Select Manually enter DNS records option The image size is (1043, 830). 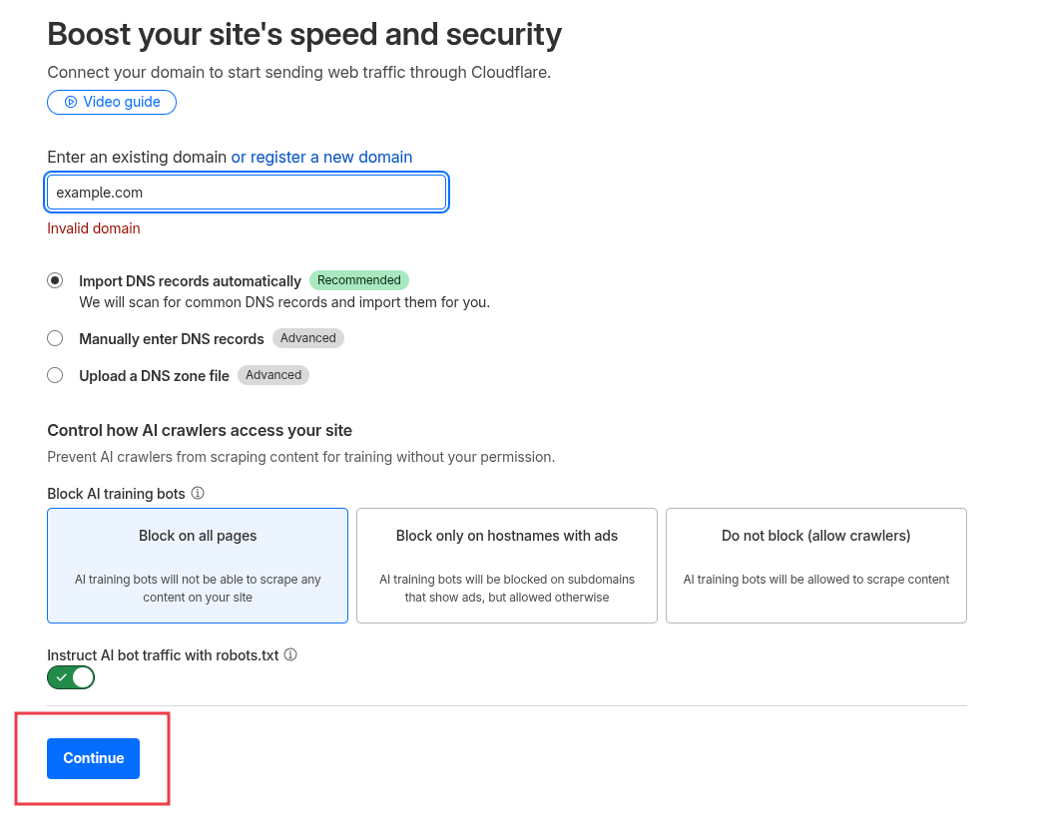pos(55,338)
